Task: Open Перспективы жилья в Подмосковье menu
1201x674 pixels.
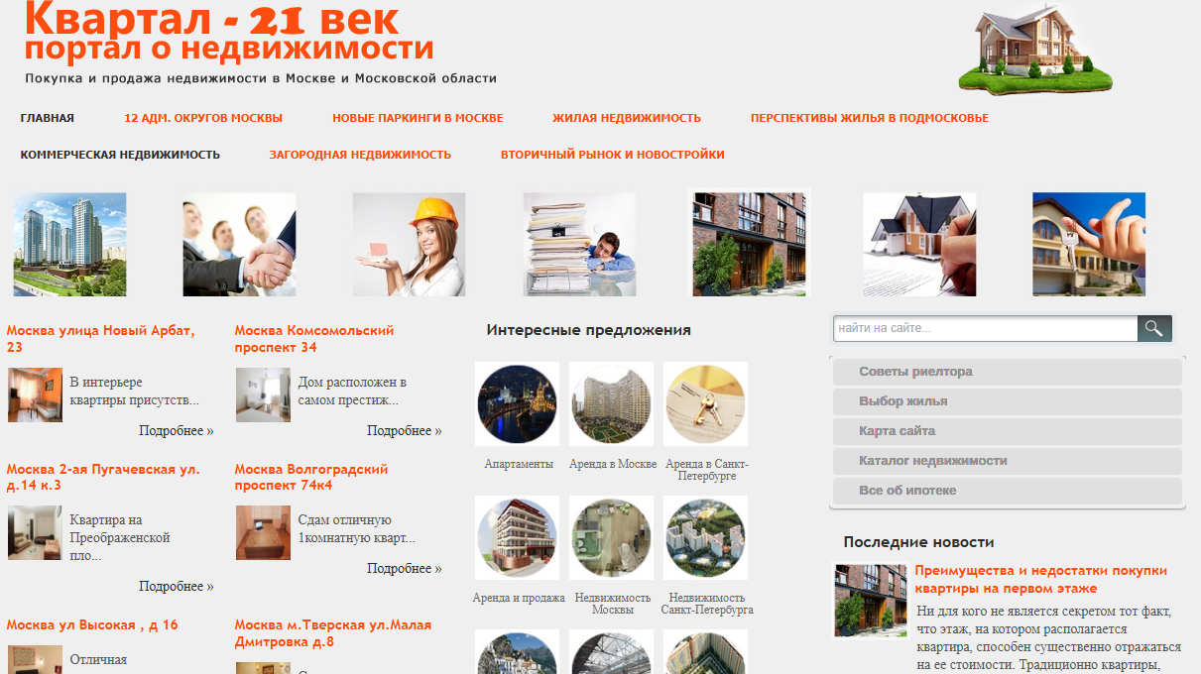Action: [870, 118]
